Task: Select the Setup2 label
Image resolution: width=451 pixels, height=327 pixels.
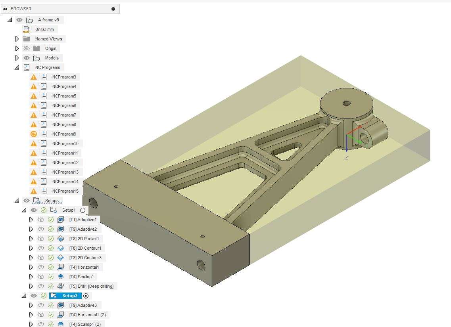Action: 70,296
